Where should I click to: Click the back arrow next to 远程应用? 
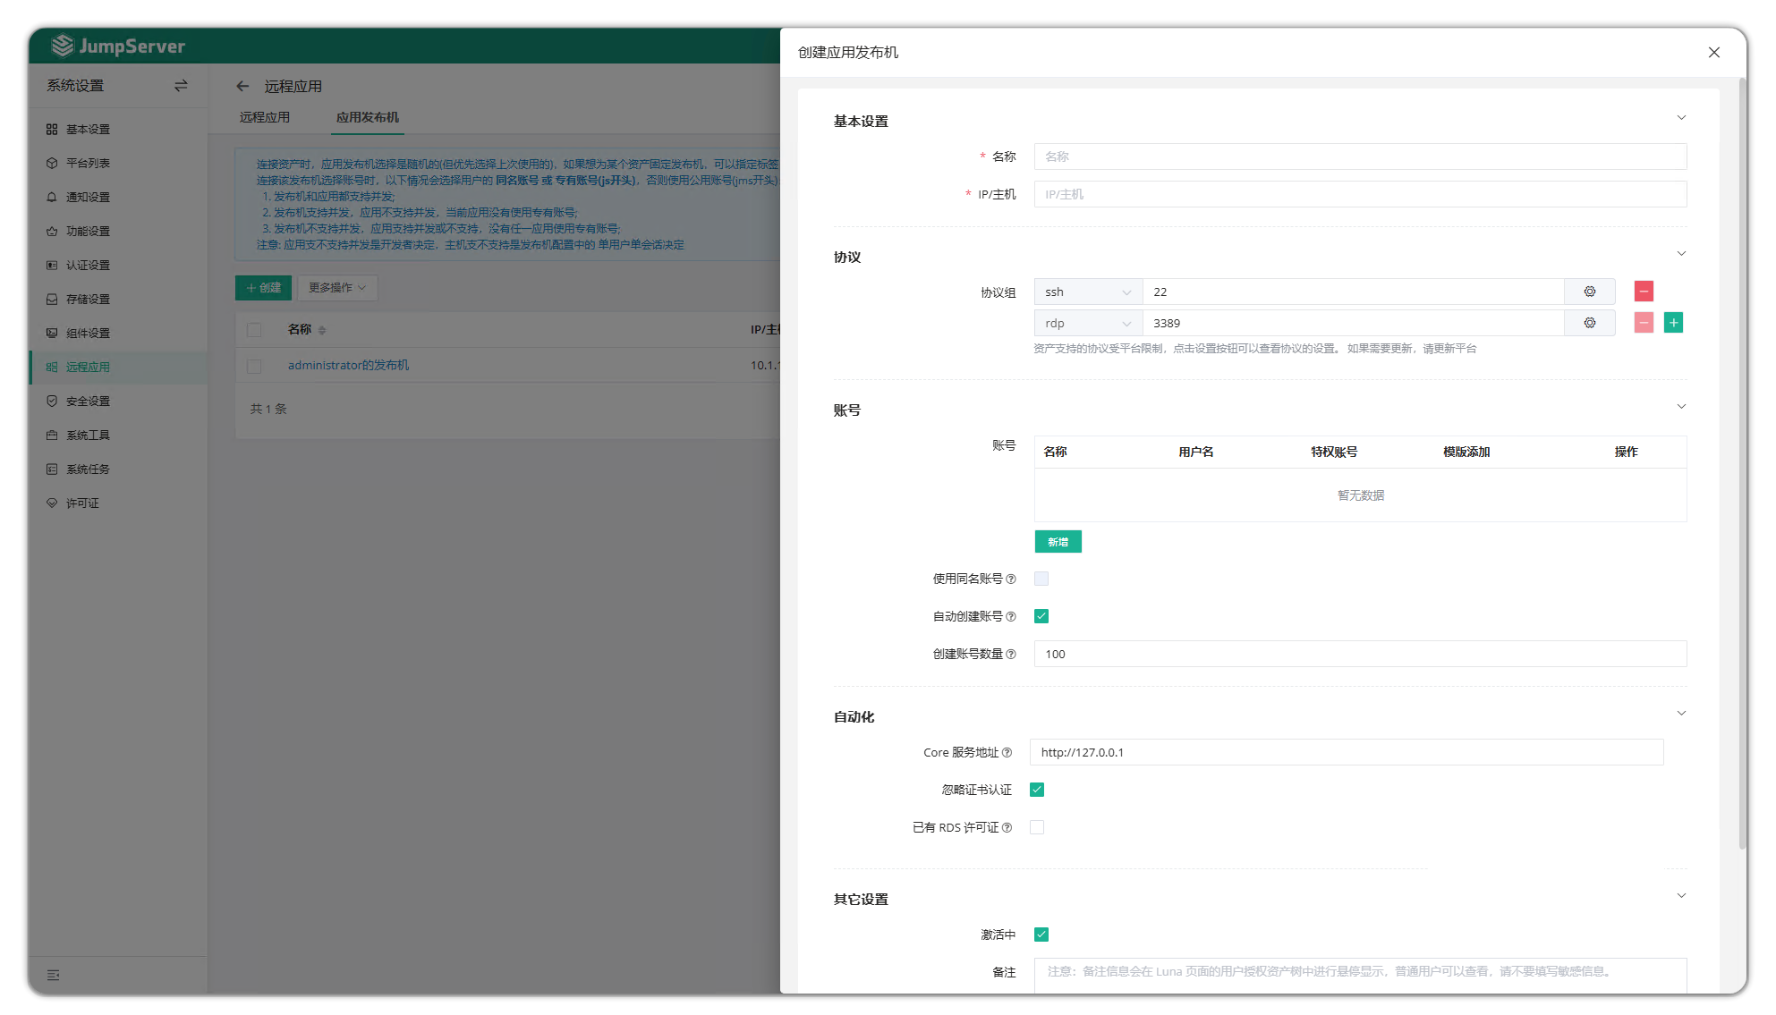[242, 87]
